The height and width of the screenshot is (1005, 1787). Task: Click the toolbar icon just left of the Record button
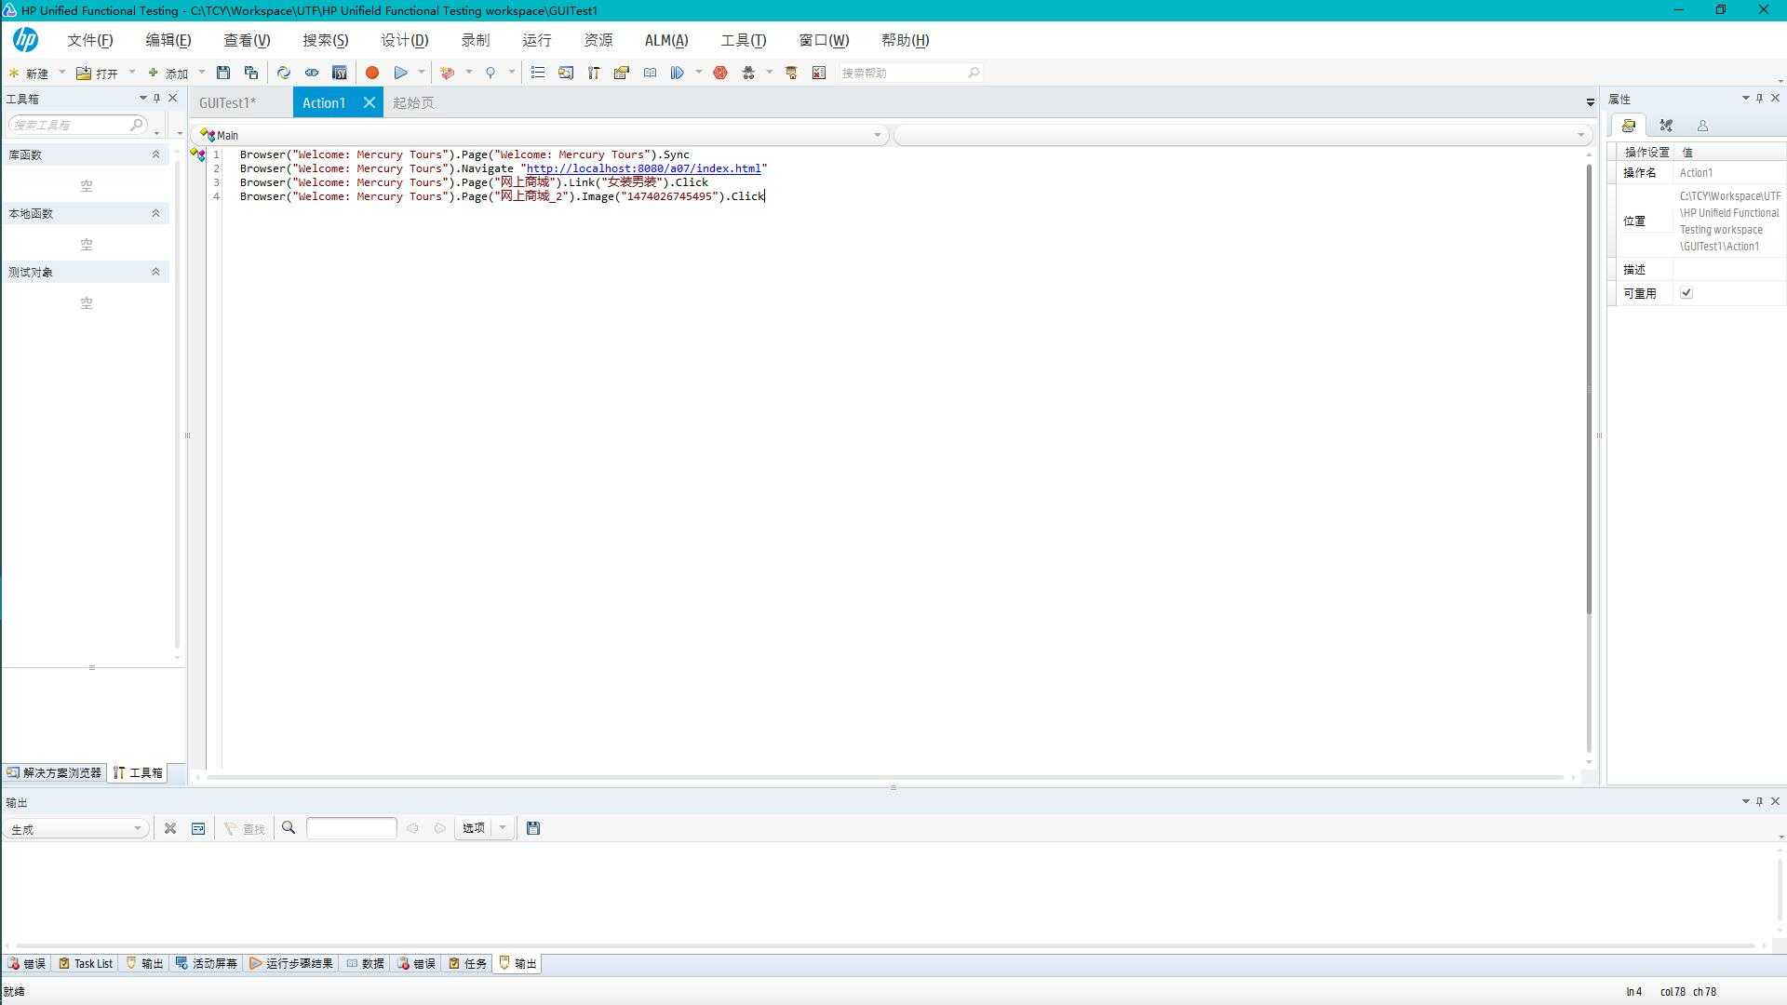click(x=340, y=73)
